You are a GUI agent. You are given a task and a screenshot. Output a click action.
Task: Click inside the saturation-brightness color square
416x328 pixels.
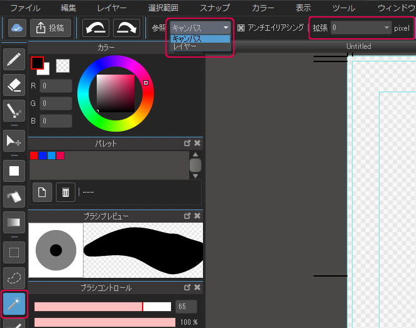[x=116, y=93]
